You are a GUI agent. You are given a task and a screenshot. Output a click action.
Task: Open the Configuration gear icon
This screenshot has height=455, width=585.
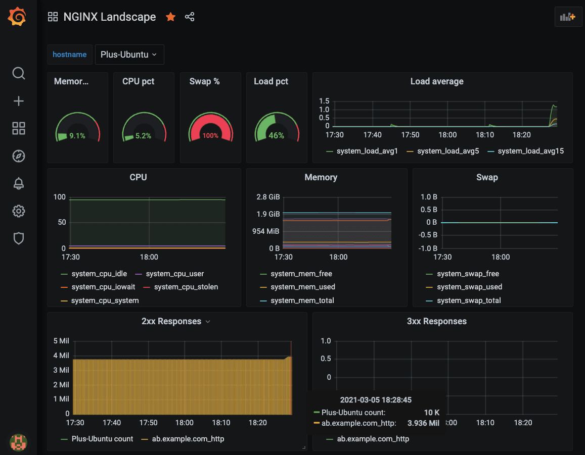tap(18, 211)
